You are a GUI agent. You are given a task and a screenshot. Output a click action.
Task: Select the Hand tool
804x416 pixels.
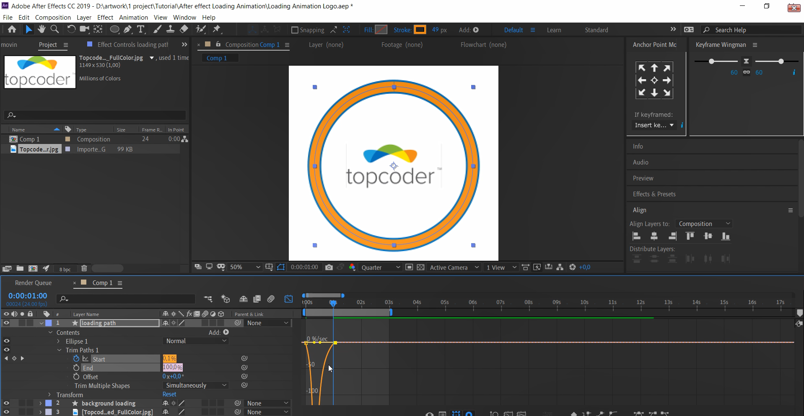[41, 29]
